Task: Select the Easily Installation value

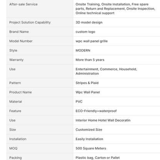Action: click(89, 139)
